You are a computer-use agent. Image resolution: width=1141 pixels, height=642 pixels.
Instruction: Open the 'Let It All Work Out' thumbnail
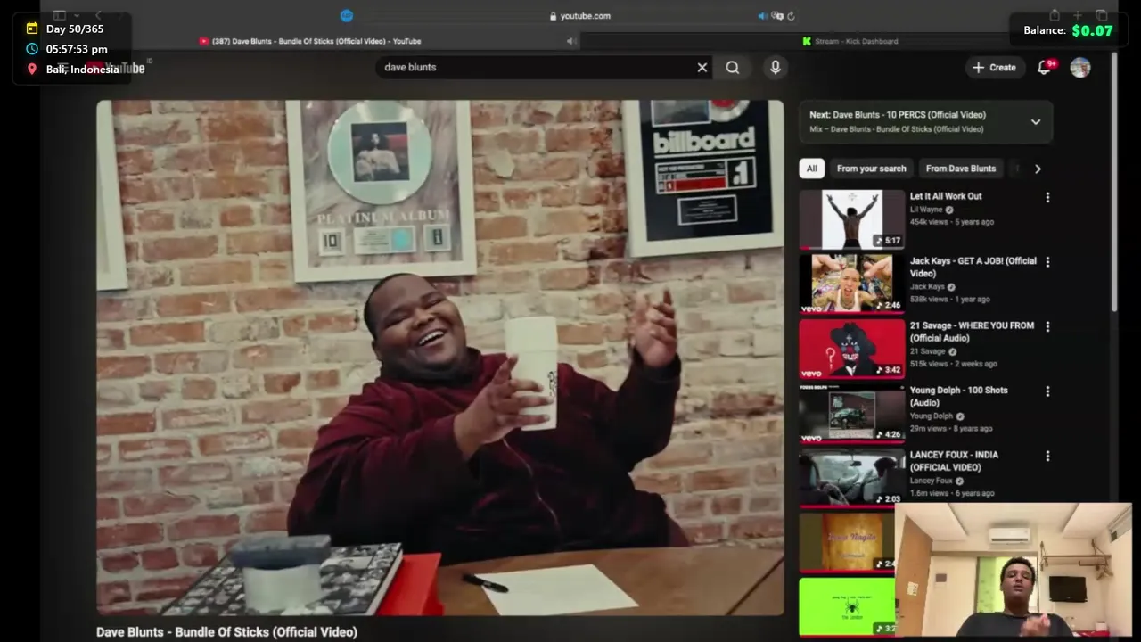[x=851, y=219]
